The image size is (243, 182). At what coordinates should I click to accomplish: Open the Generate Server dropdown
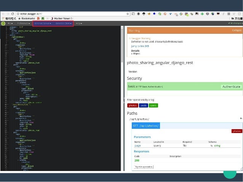[42, 24]
